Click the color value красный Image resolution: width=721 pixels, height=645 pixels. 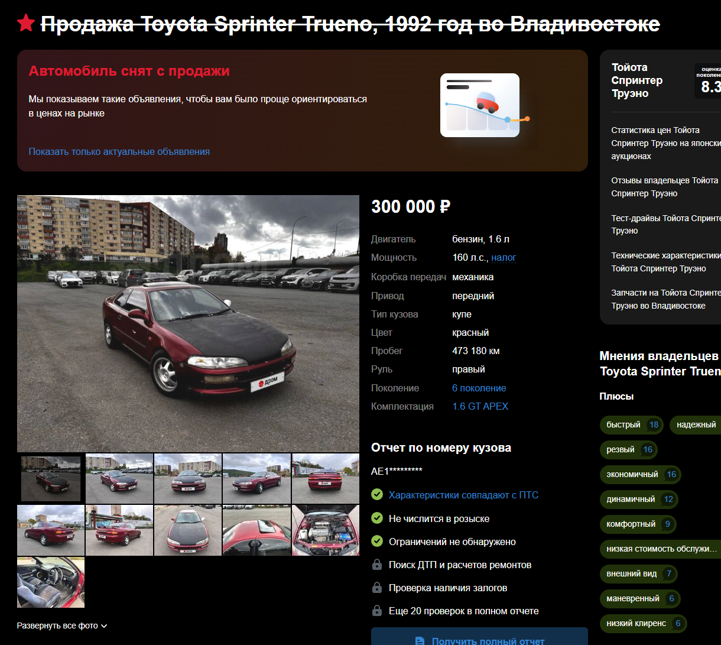[470, 333]
